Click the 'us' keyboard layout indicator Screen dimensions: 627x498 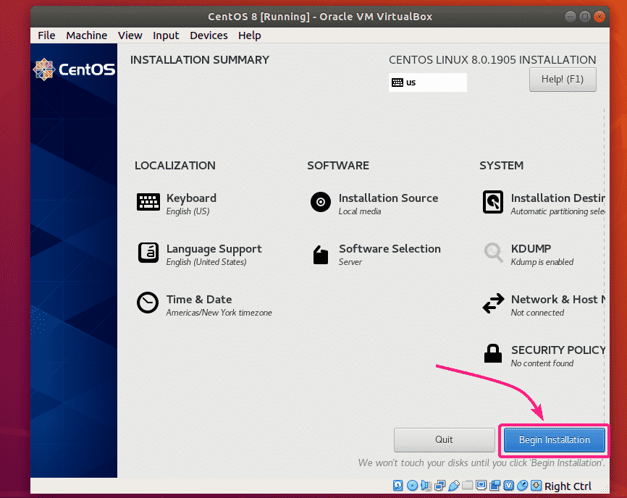tap(427, 83)
